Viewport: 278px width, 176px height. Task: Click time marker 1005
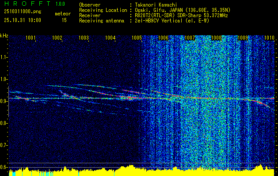click(137, 37)
